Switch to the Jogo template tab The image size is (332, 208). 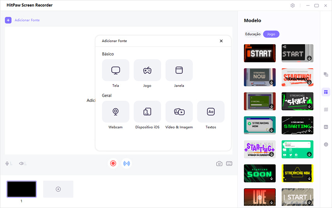pyautogui.click(x=271, y=34)
